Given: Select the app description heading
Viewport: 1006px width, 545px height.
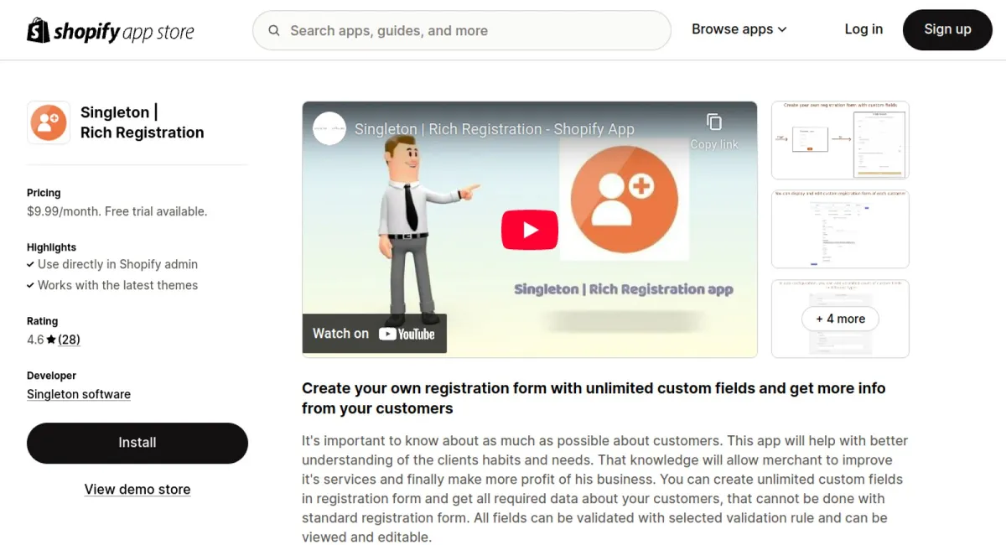Looking at the screenshot, I should (594, 398).
